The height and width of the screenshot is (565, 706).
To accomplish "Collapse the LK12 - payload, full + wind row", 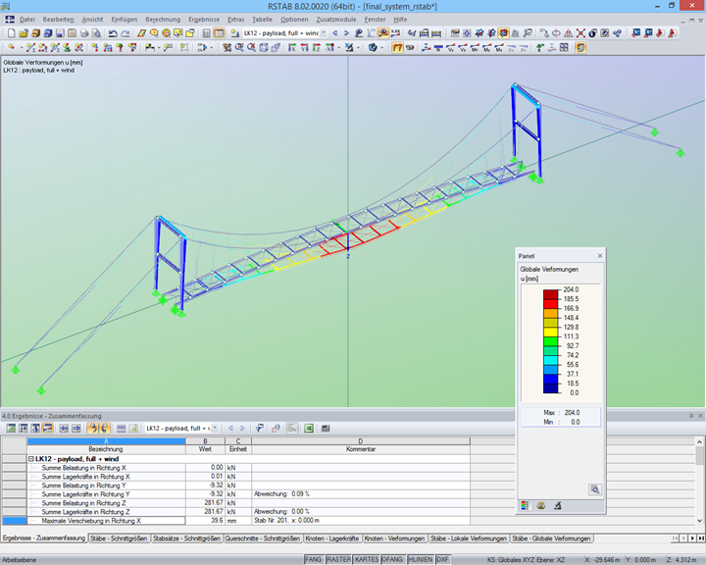I will point(31,459).
